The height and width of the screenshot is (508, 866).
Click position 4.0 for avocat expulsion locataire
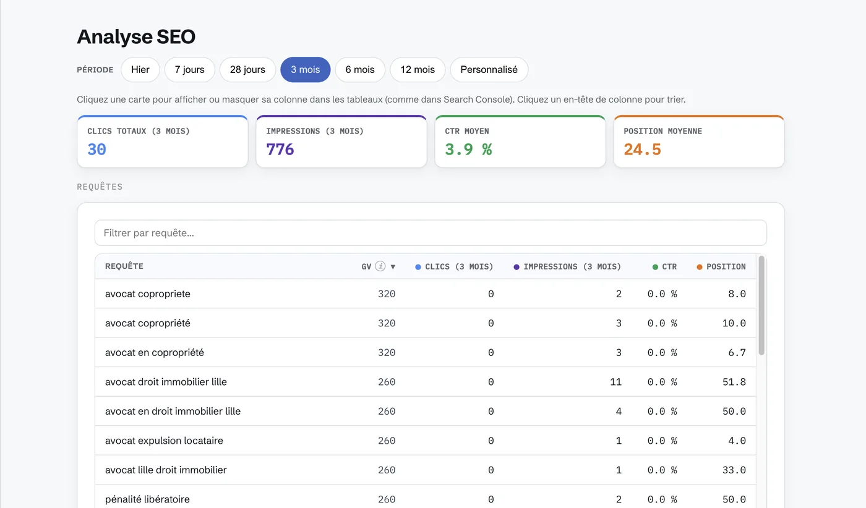pos(737,441)
